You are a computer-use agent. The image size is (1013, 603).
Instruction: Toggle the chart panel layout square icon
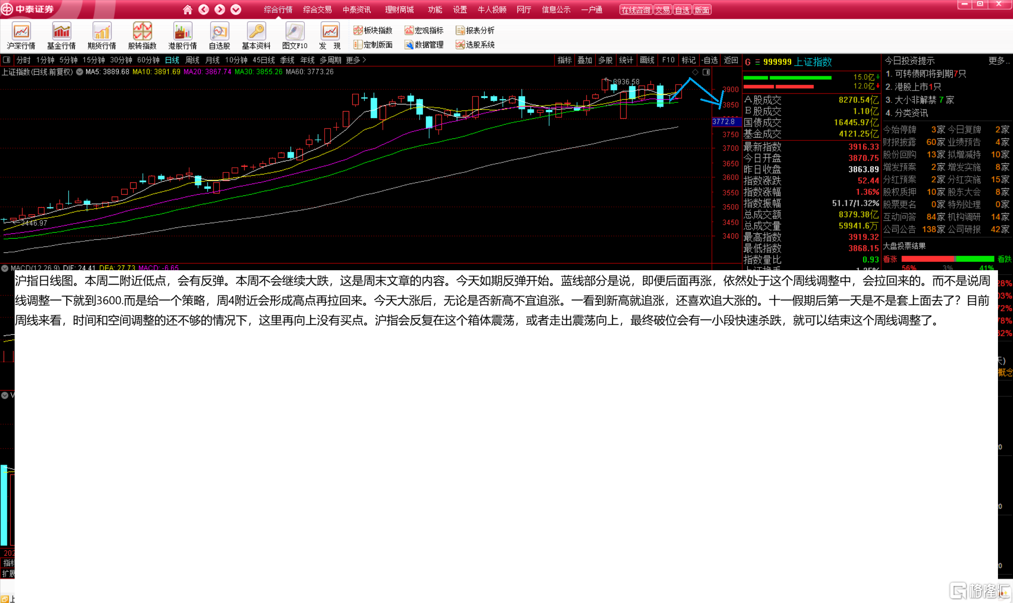[707, 72]
